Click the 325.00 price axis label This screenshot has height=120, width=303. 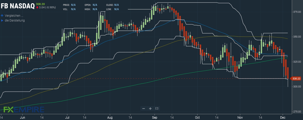pos(297,62)
